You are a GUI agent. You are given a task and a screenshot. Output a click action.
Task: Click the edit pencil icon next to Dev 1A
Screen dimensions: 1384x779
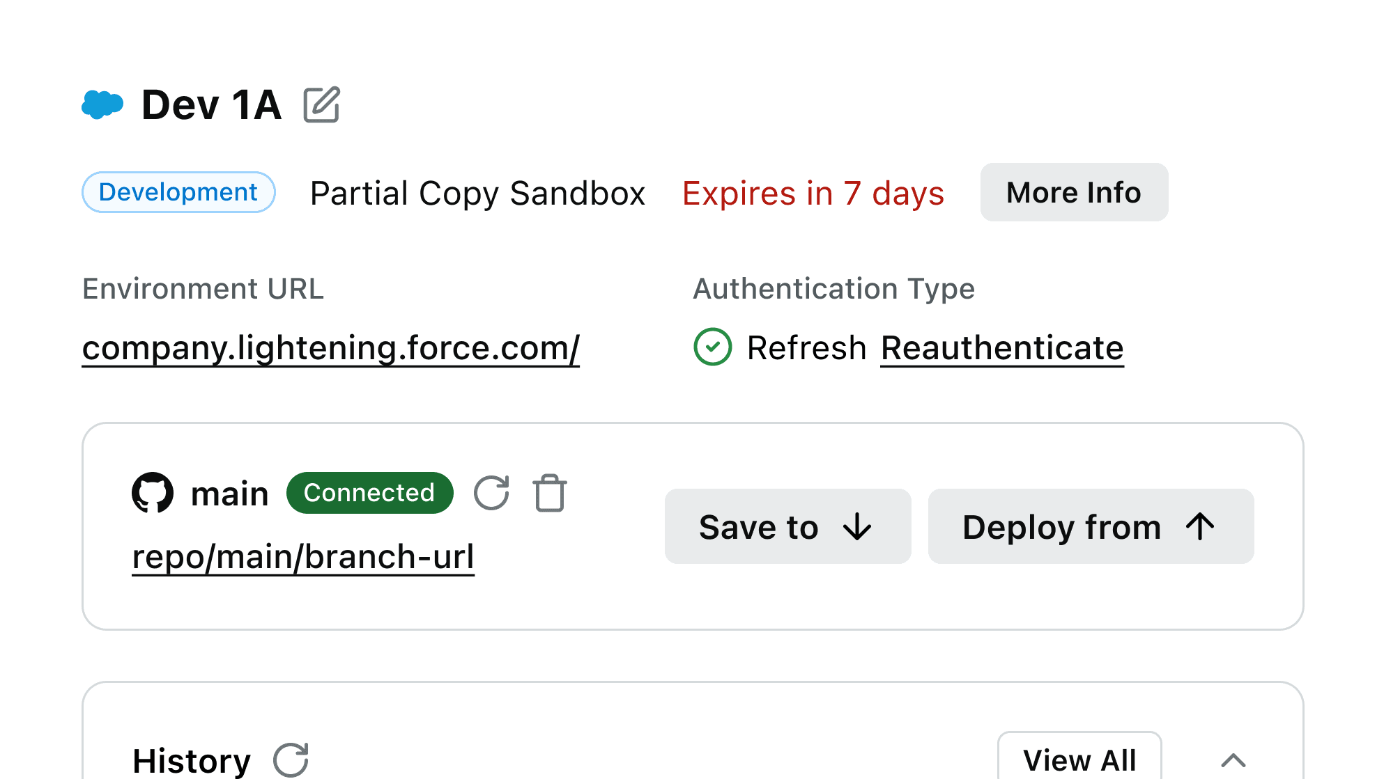[x=321, y=105]
